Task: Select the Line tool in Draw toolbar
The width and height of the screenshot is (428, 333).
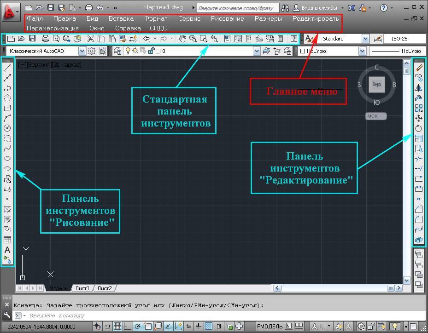Action: pyautogui.click(x=7, y=68)
